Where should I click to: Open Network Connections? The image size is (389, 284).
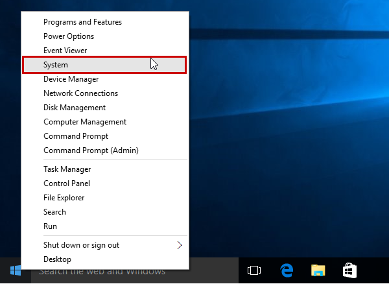pos(105,93)
